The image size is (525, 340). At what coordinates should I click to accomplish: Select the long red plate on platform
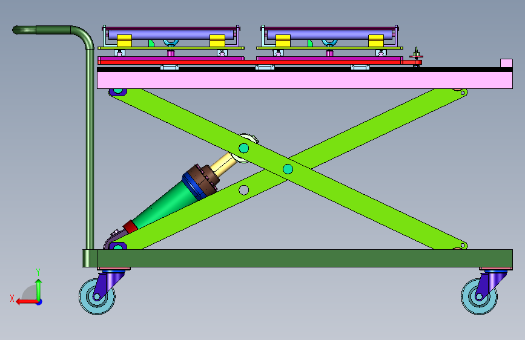click(x=260, y=62)
